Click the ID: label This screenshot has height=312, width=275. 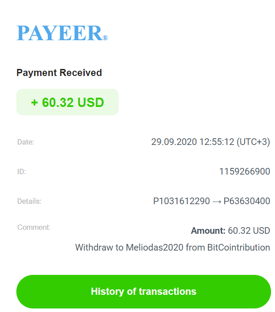[x=22, y=171]
